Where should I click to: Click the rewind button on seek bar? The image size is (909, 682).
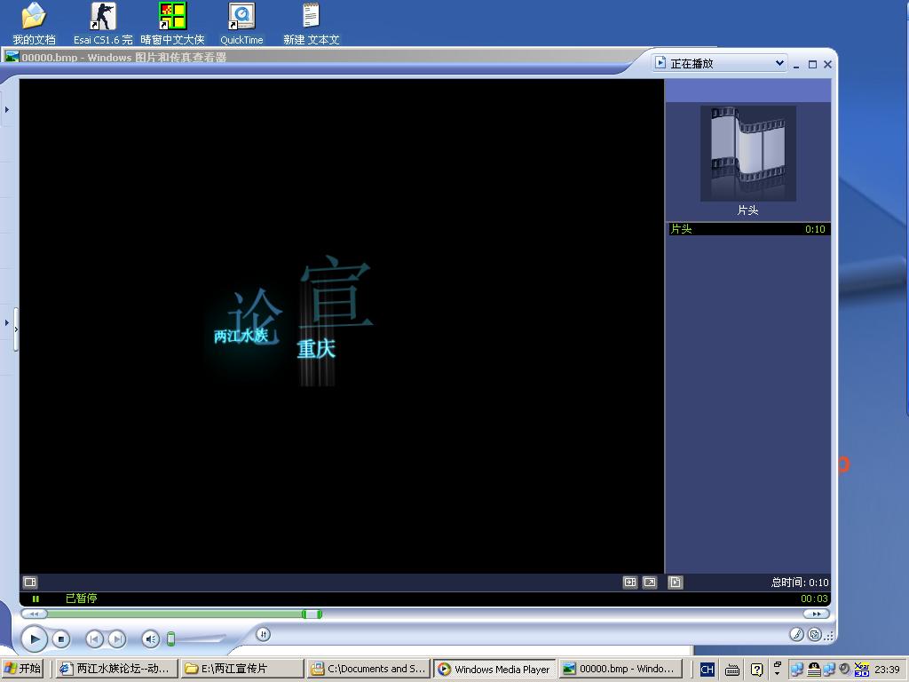click(34, 614)
